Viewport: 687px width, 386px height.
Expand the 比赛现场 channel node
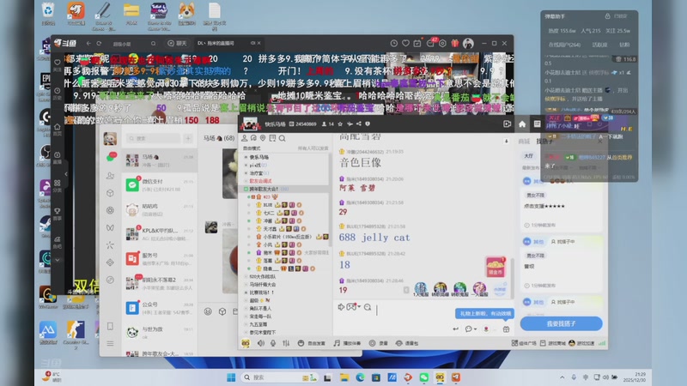coord(246,293)
